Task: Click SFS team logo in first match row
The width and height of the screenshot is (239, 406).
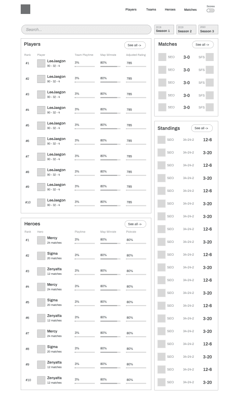Action: click(210, 57)
